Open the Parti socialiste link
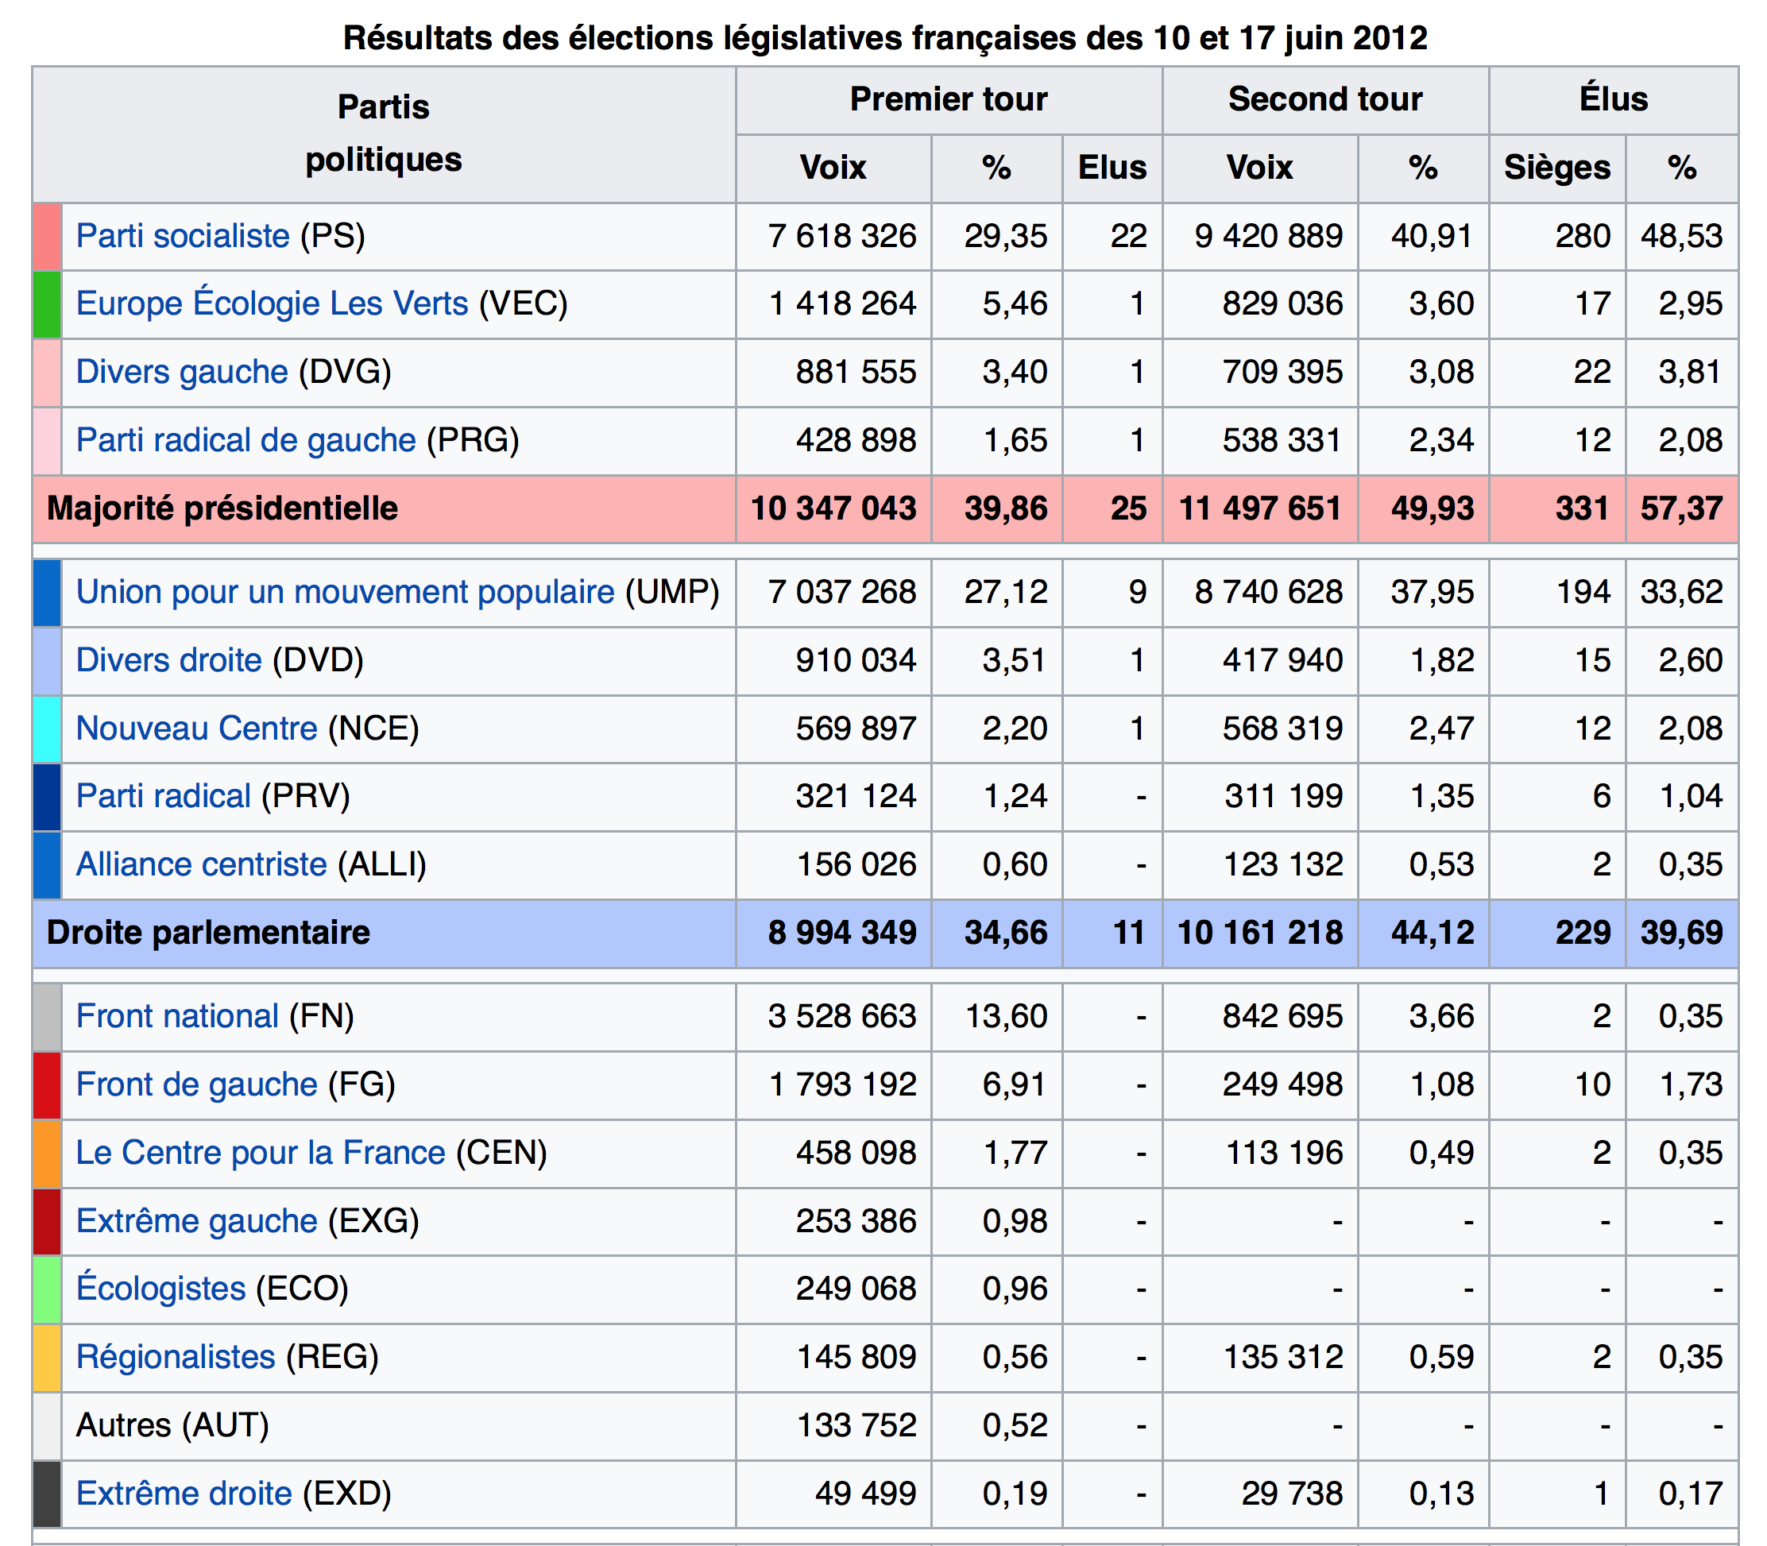This screenshot has height=1546, width=1767. (x=182, y=237)
